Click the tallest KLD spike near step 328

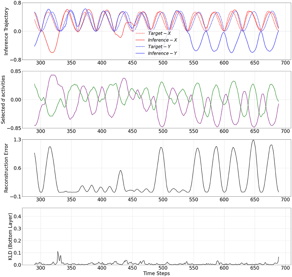58,252
